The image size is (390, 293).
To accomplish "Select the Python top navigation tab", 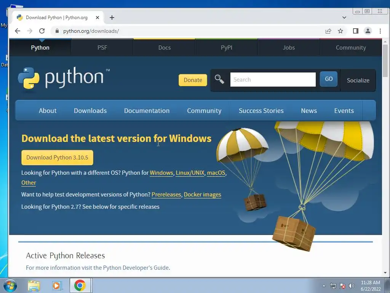I will pyautogui.click(x=40, y=48).
